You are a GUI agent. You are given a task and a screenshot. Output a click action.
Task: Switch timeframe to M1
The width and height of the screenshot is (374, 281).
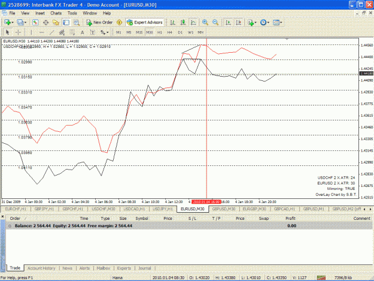[x=118, y=32]
